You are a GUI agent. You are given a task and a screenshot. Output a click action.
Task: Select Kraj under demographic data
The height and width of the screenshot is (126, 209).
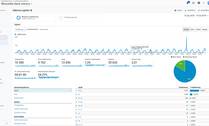tap(15, 94)
